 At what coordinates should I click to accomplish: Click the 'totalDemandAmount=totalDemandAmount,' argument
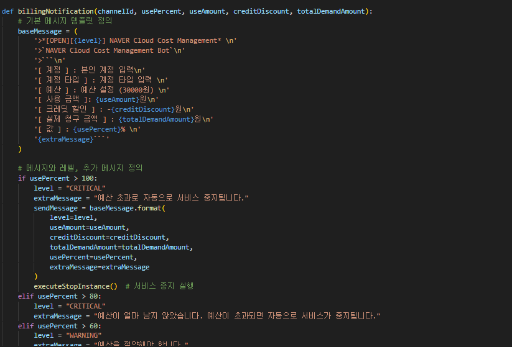121,247
